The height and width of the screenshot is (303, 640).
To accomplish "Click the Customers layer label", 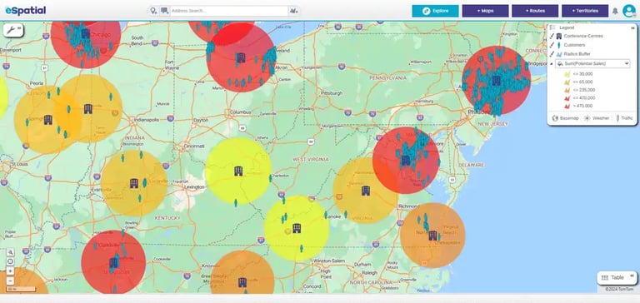I will (x=574, y=45).
